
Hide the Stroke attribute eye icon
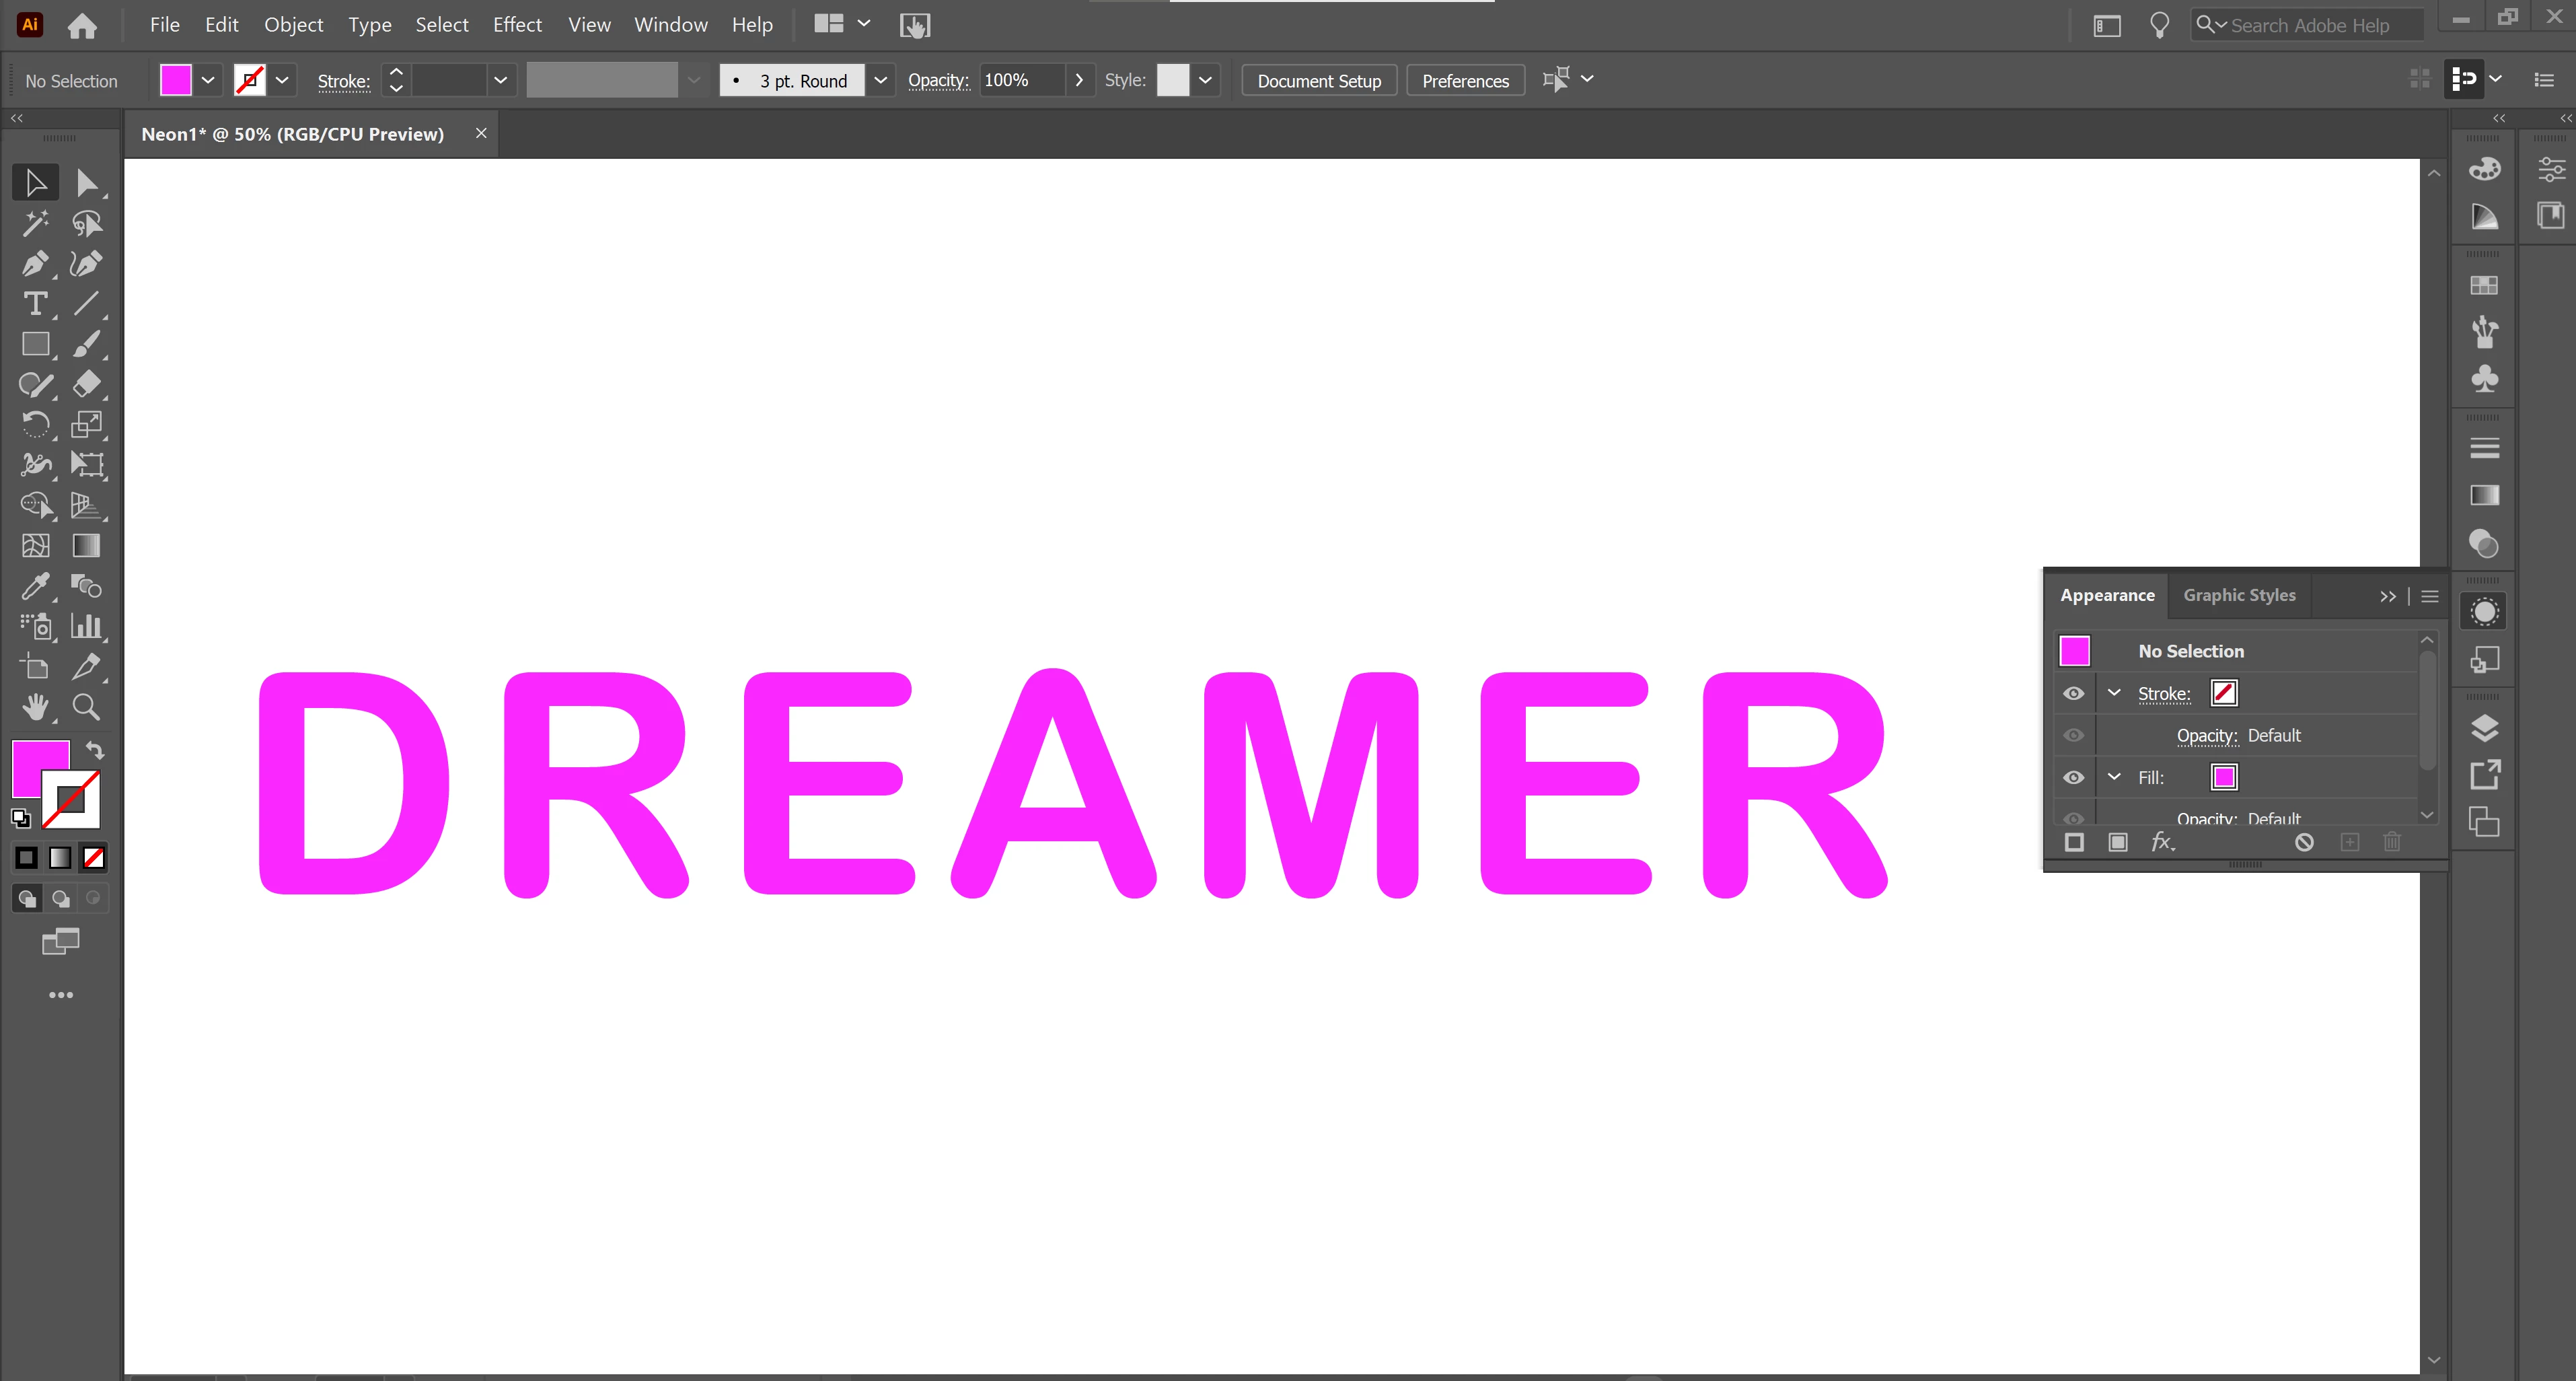coord(2074,693)
